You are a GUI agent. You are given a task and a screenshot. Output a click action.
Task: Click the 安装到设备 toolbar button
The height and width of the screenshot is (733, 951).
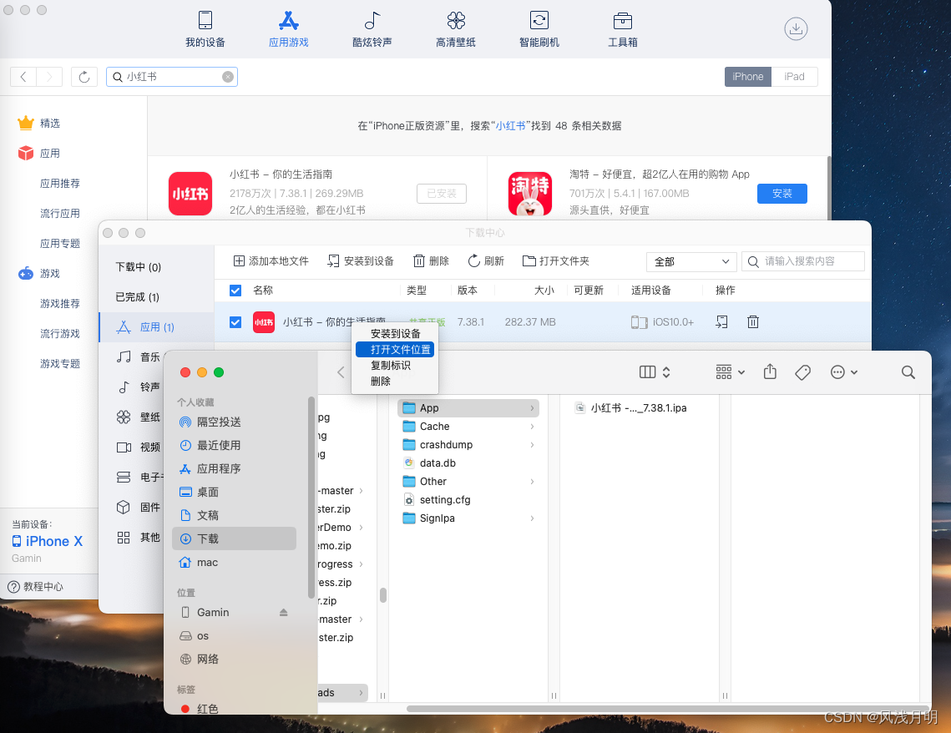pos(360,261)
